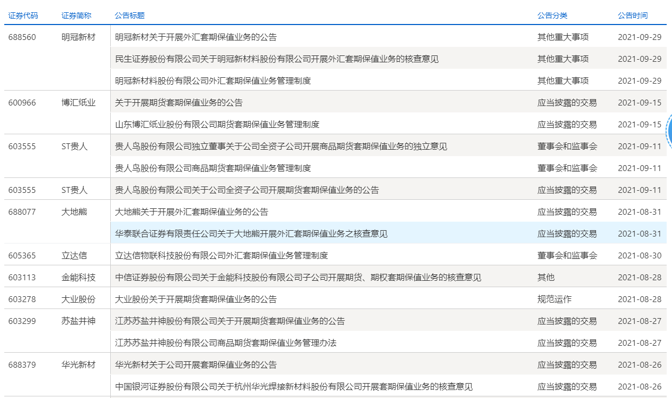Open 立达信物联科技外汇套期保值业务管理制度
This screenshot has height=398, width=672.
click(x=222, y=256)
